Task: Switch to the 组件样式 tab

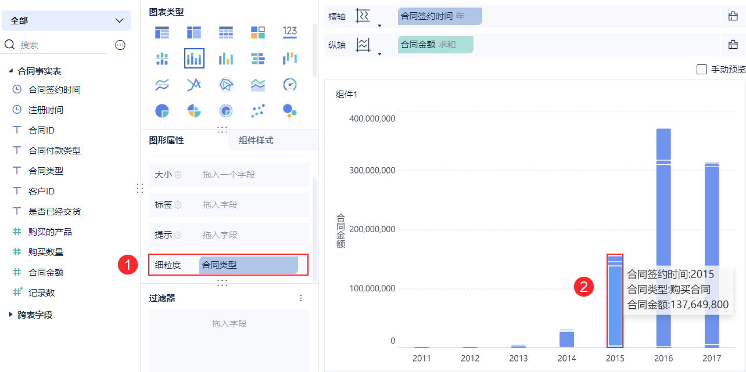Action: [256, 140]
